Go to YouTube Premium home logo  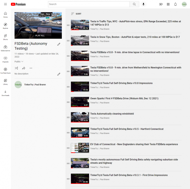(18, 4)
